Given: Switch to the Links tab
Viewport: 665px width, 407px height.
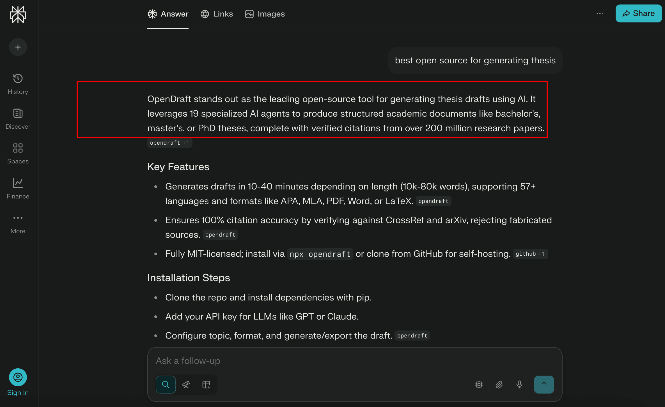Looking at the screenshot, I should (217, 14).
